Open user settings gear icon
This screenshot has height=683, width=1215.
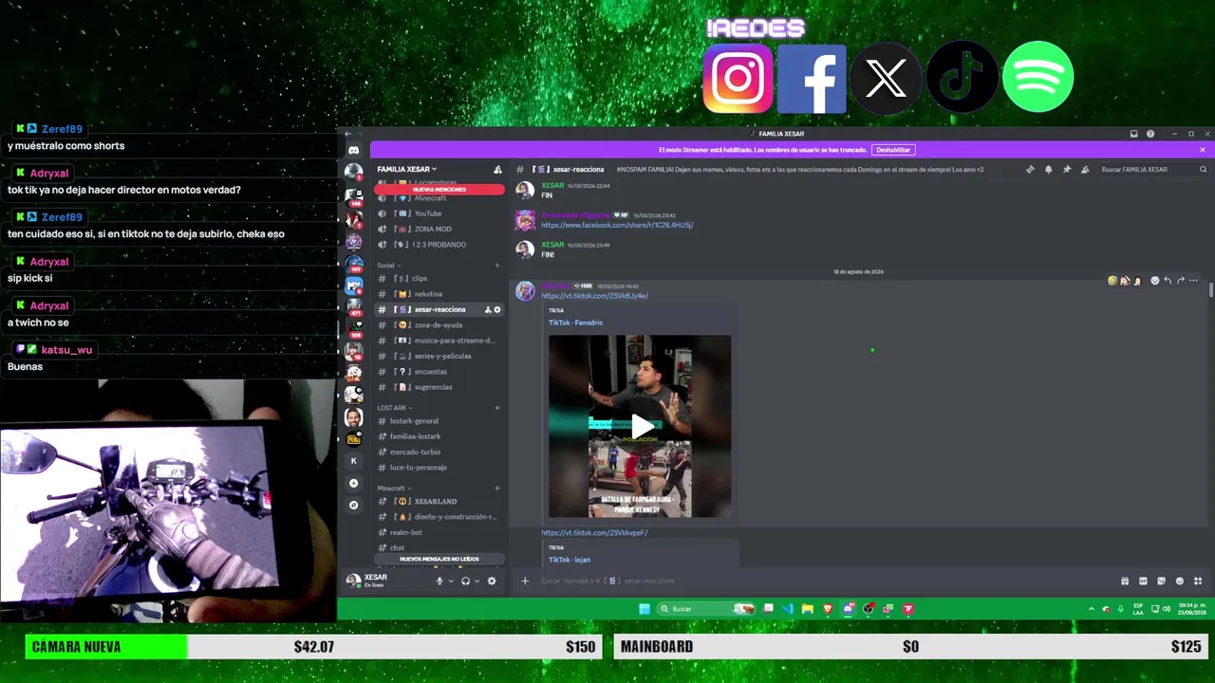pos(492,581)
